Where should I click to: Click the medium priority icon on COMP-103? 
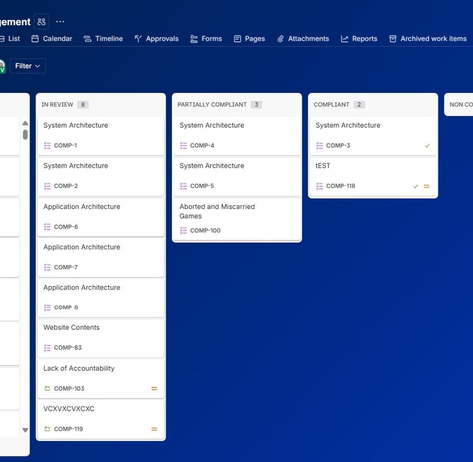point(154,388)
